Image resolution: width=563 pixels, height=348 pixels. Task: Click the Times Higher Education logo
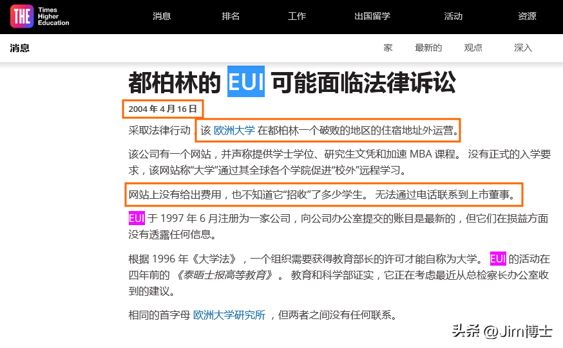pos(39,17)
